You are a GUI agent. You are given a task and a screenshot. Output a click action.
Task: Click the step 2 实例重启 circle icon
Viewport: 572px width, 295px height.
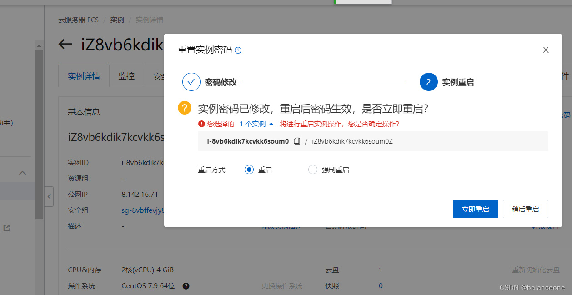[x=428, y=81]
